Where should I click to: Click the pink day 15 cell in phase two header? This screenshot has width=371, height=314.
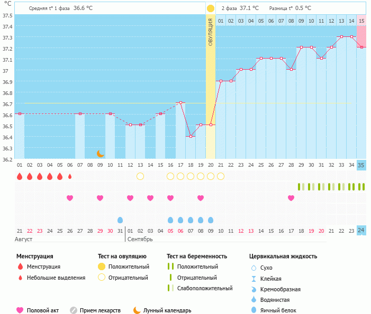(361, 21)
